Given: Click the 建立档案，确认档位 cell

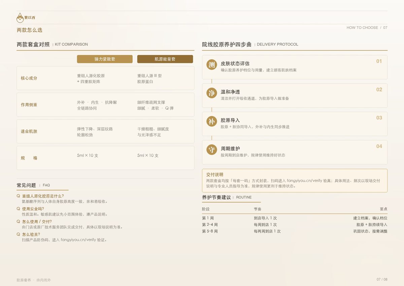Looking at the screenshot, I should 370,218.
